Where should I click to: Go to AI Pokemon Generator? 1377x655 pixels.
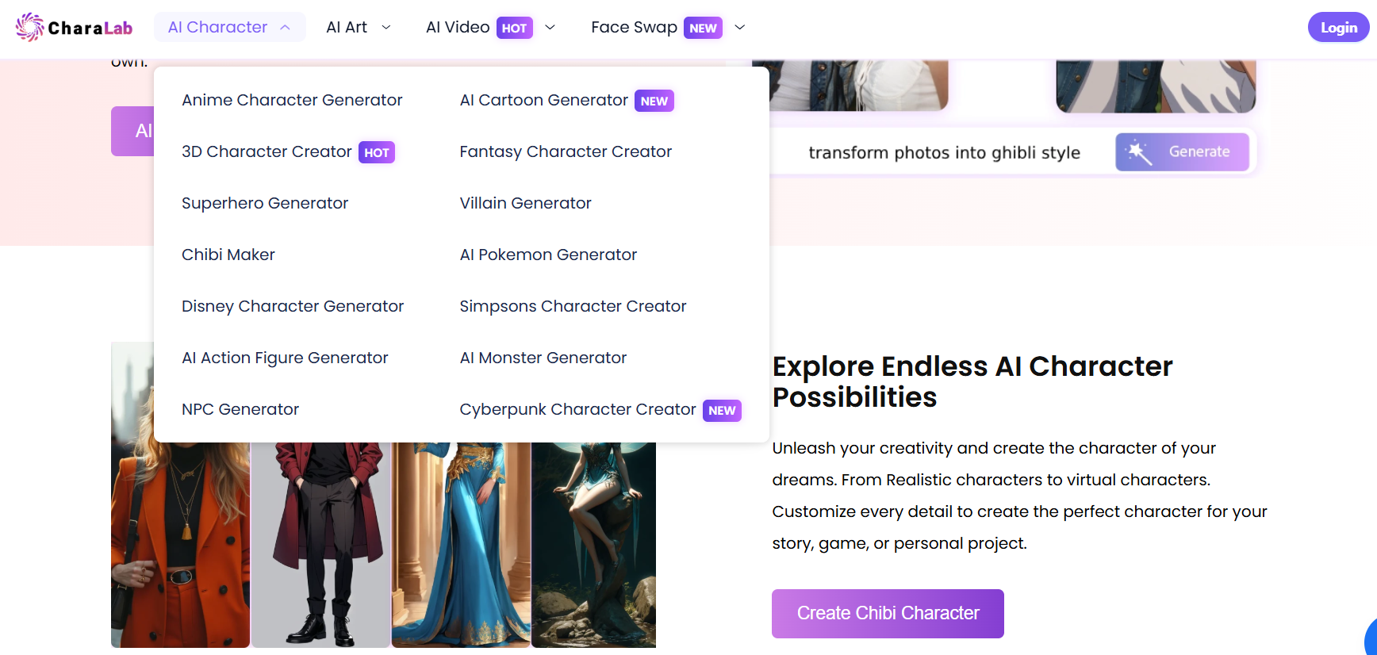pyautogui.click(x=548, y=255)
